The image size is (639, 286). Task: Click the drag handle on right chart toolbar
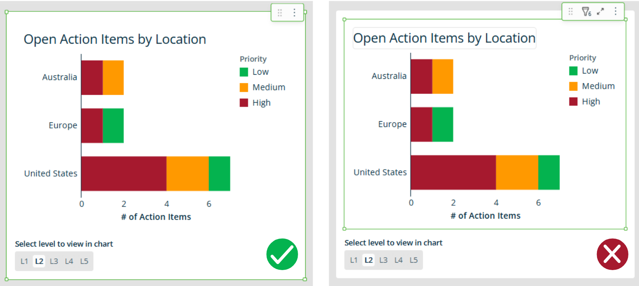tap(571, 11)
